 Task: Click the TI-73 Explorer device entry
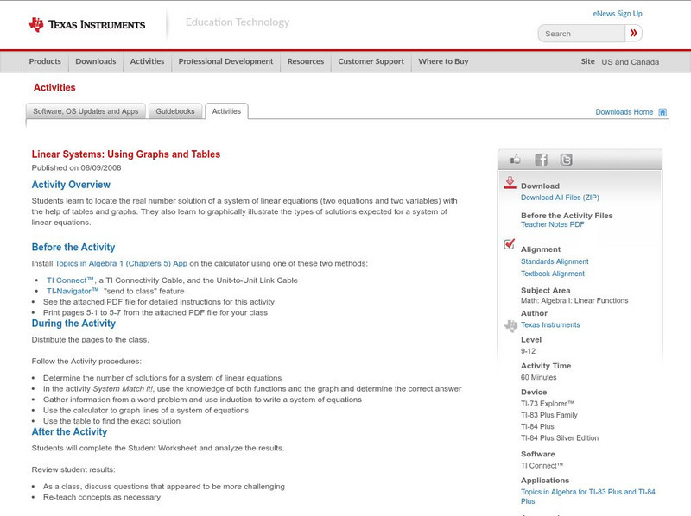(548, 404)
